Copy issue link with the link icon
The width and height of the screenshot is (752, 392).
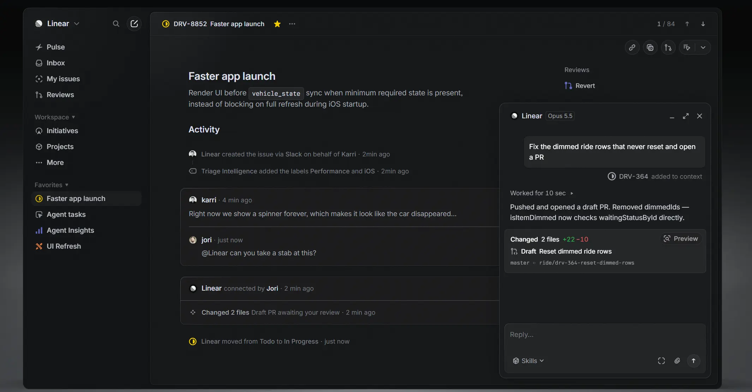[632, 47]
